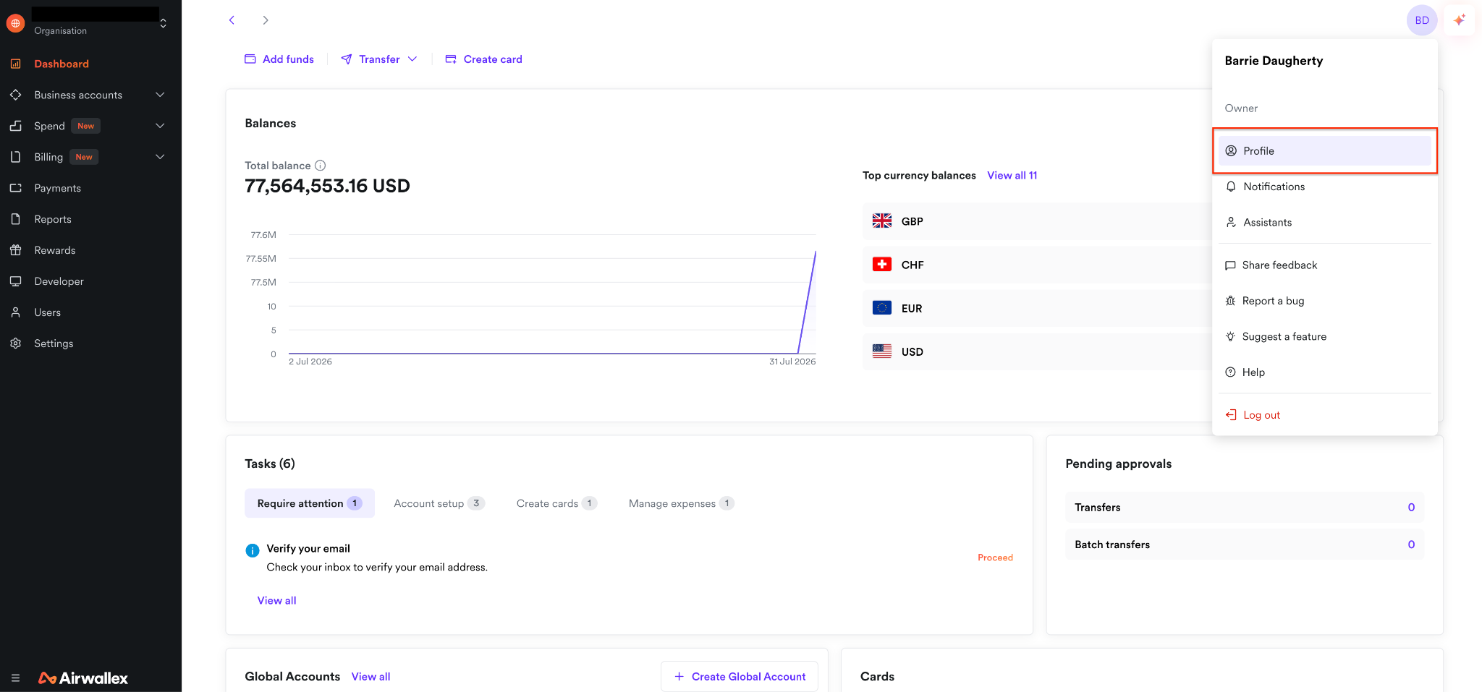Click the BD user avatar
1482x692 pixels.
point(1422,20)
